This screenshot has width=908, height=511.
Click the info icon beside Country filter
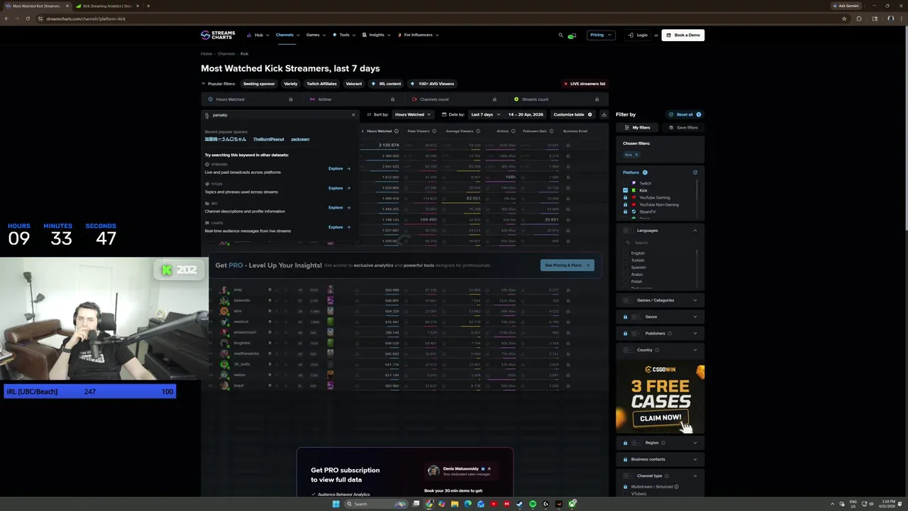[657, 350]
